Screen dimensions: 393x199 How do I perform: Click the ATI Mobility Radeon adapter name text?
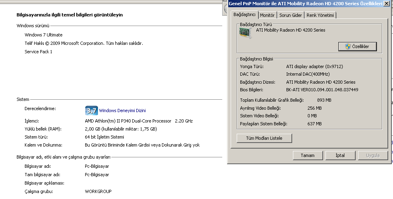tap(296, 30)
